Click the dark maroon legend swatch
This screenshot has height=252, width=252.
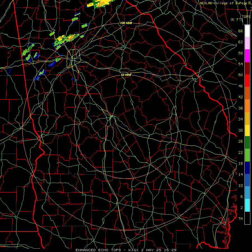(247, 68)
